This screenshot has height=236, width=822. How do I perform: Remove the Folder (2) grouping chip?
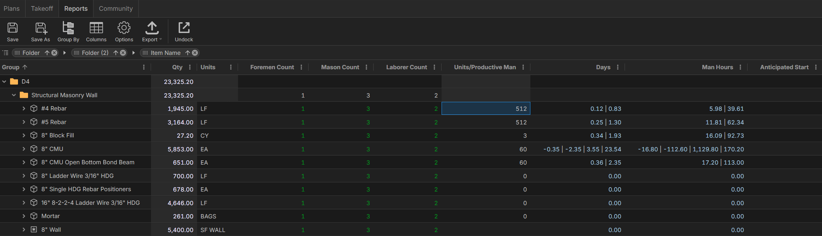coord(123,53)
